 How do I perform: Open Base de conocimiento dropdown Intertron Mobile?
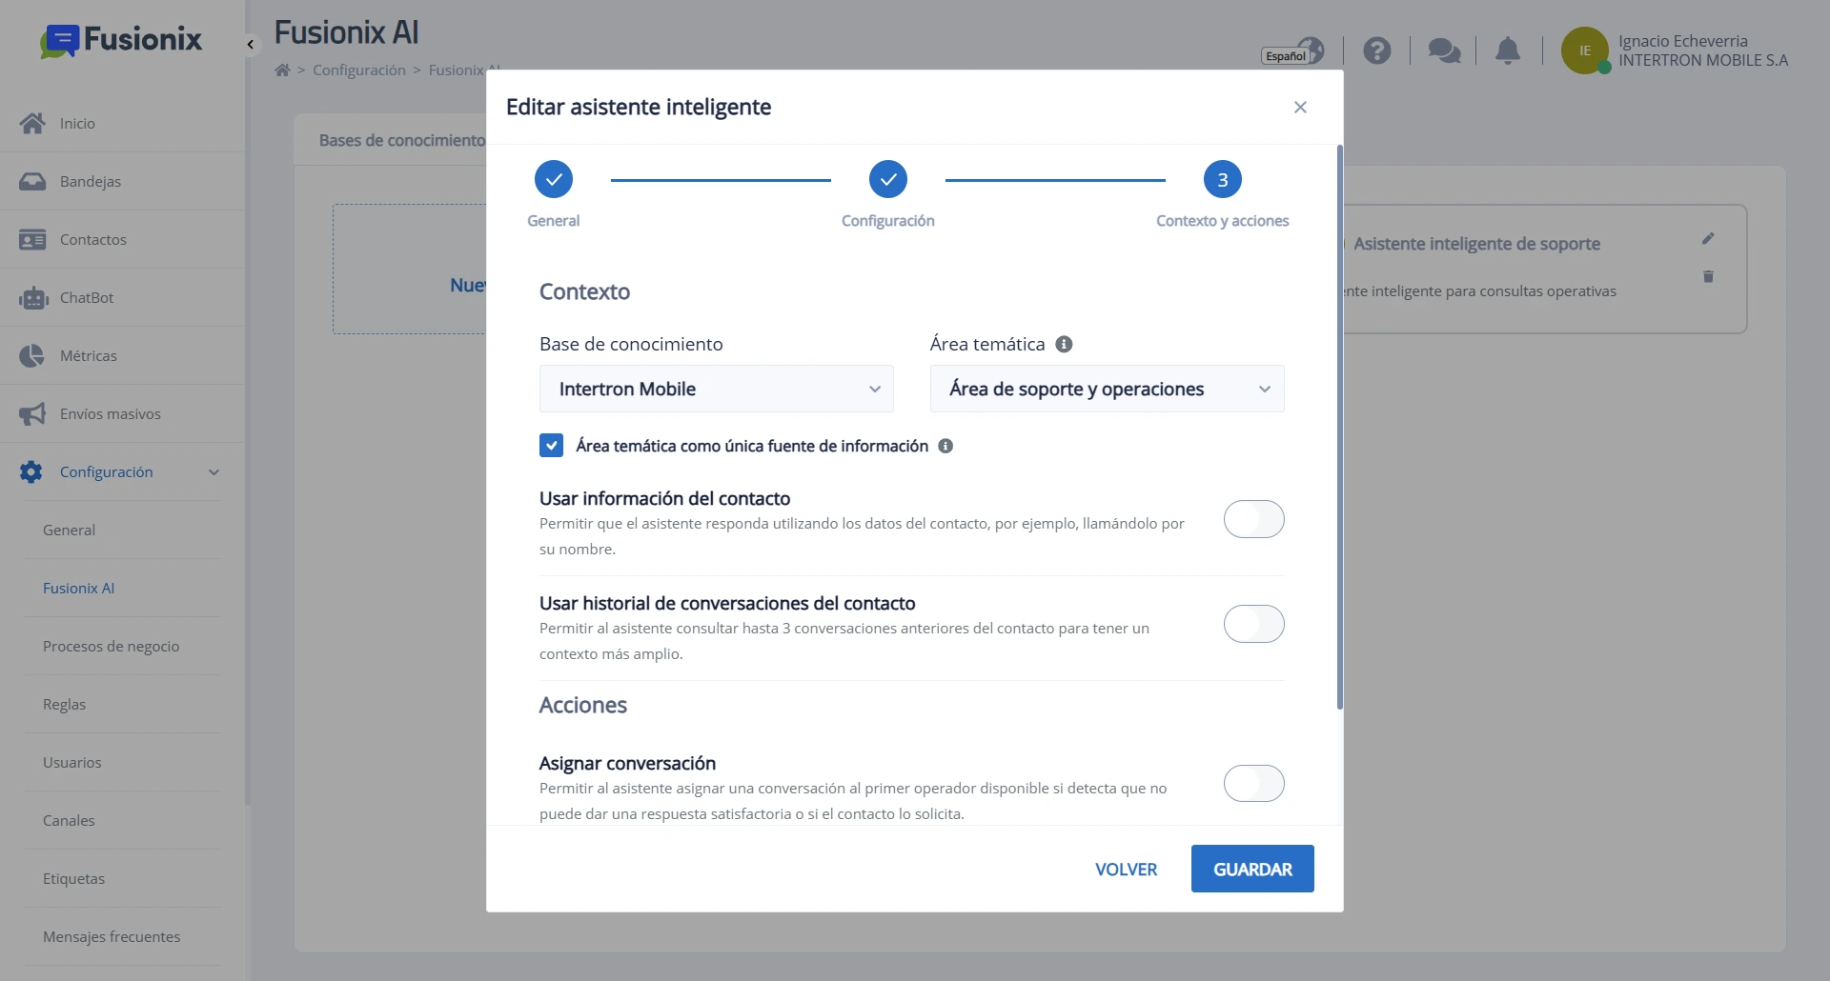716,389
